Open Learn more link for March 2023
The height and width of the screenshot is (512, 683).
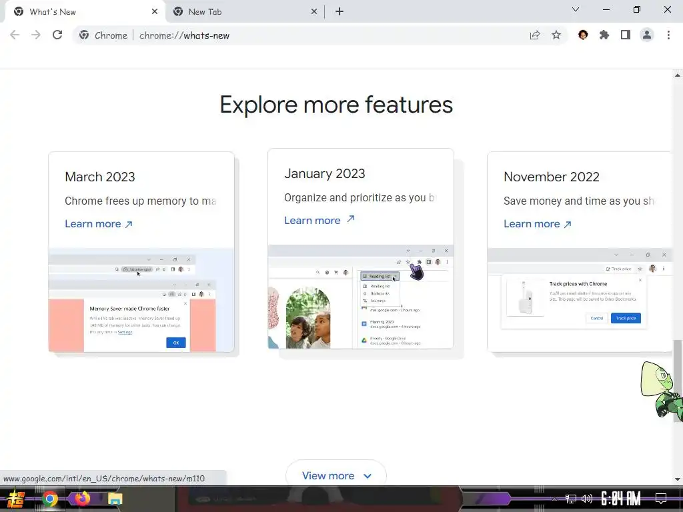pos(99,224)
